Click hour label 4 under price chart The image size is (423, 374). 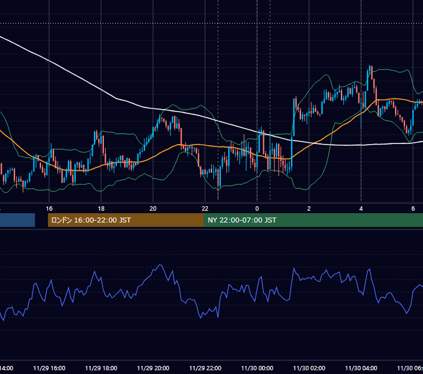[361, 209]
